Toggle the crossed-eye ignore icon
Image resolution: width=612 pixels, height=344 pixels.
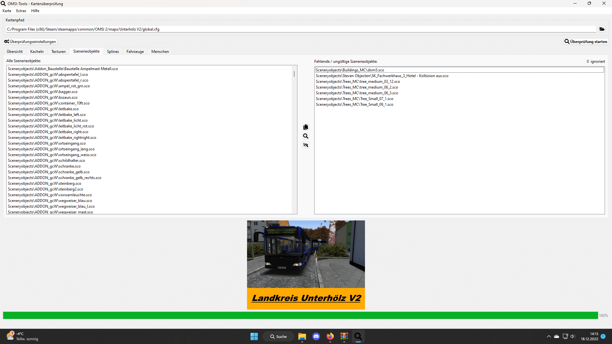(x=306, y=145)
